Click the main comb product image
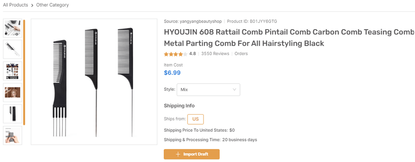415x162 pixels. [94, 82]
